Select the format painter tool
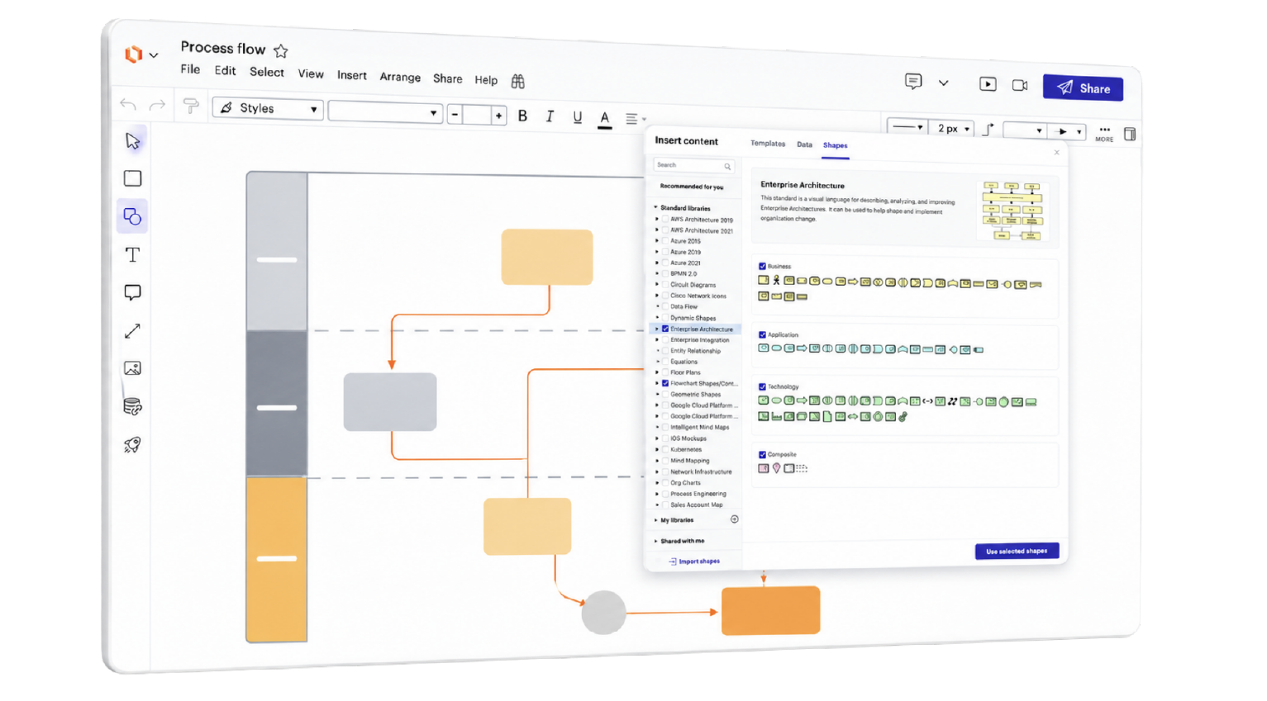 [191, 106]
